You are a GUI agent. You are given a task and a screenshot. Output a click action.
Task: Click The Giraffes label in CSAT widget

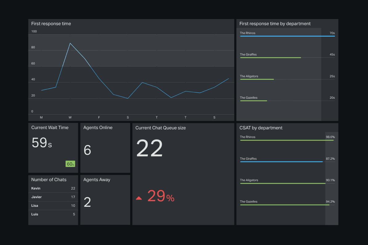248,159
